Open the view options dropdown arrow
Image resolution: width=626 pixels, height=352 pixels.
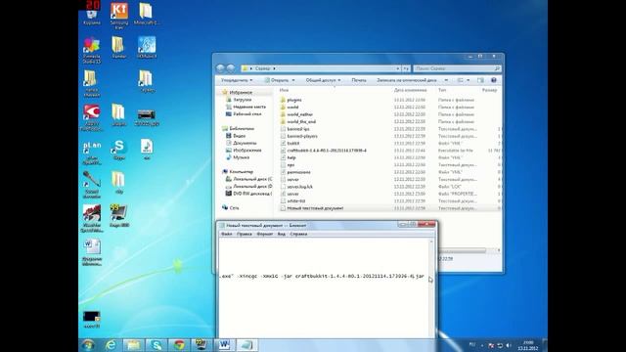point(468,80)
